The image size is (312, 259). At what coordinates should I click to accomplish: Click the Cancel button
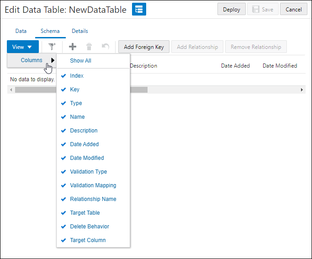294,10
